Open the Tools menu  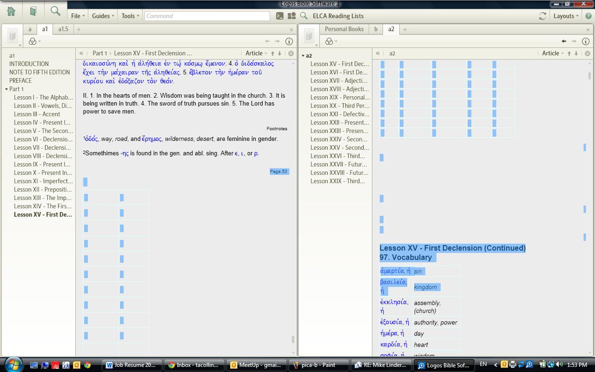coord(130,16)
